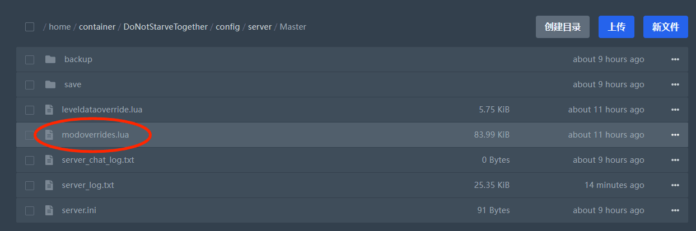The width and height of the screenshot is (696, 231).
Task: Navigate to config breadcrumb link
Action: coord(228,27)
